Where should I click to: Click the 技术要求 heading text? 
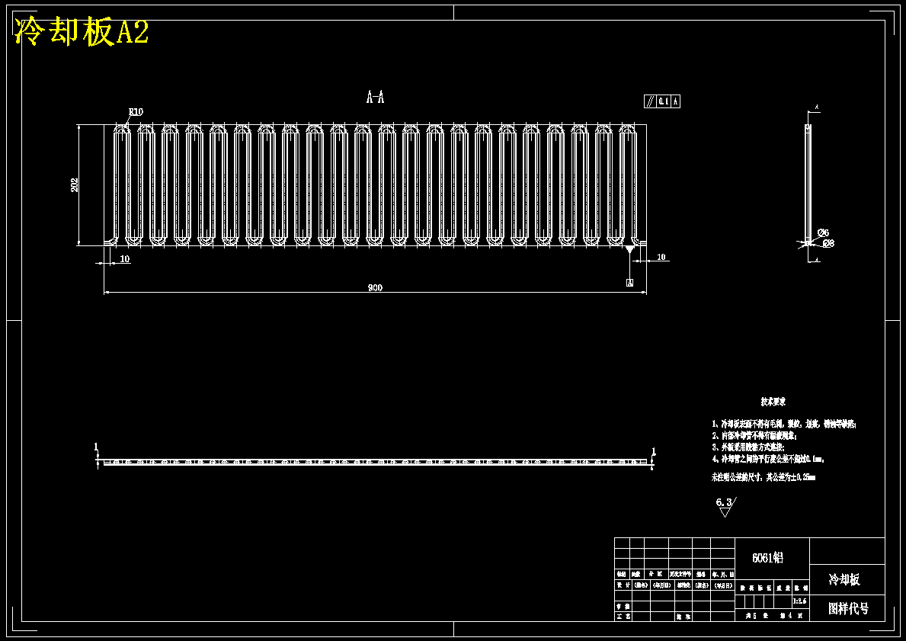[x=773, y=401]
